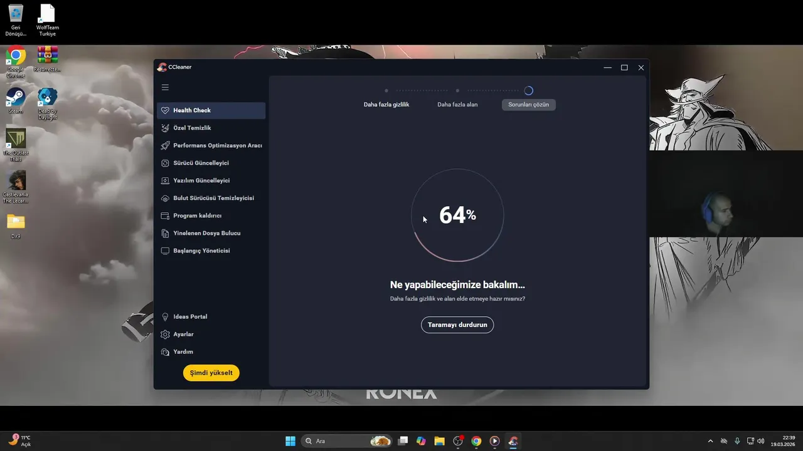Click the Sürücü Güncelleyici gear icon
The width and height of the screenshot is (803, 451).
(x=165, y=163)
